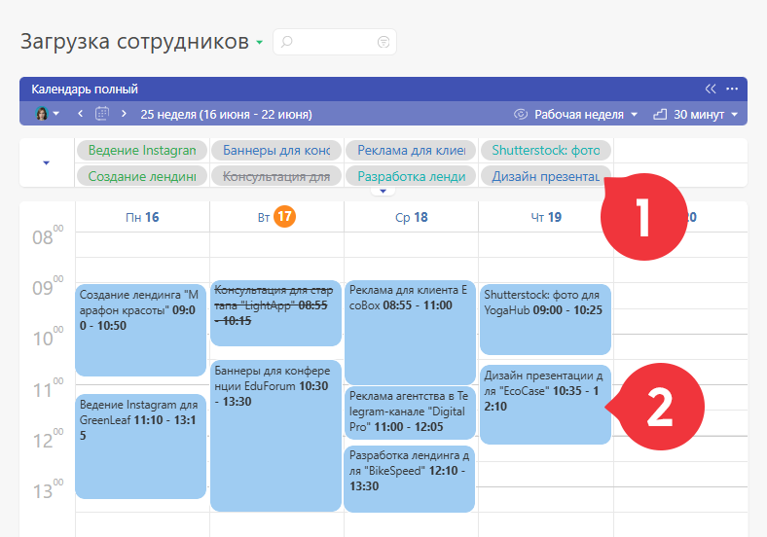Select Разработка лендинга chip
This screenshot has height=537, width=767.
tap(411, 176)
